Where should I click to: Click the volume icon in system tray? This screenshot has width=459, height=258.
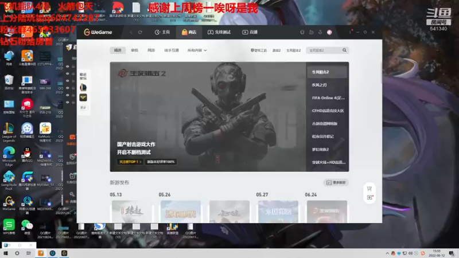tap(410, 253)
